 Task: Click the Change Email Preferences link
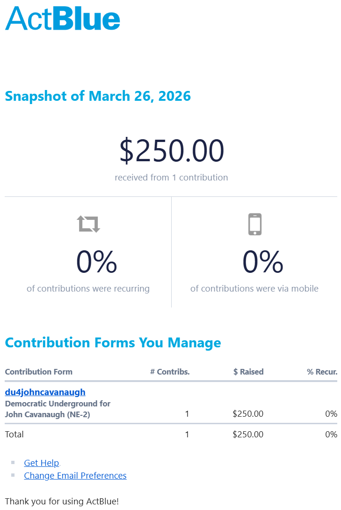(75, 476)
